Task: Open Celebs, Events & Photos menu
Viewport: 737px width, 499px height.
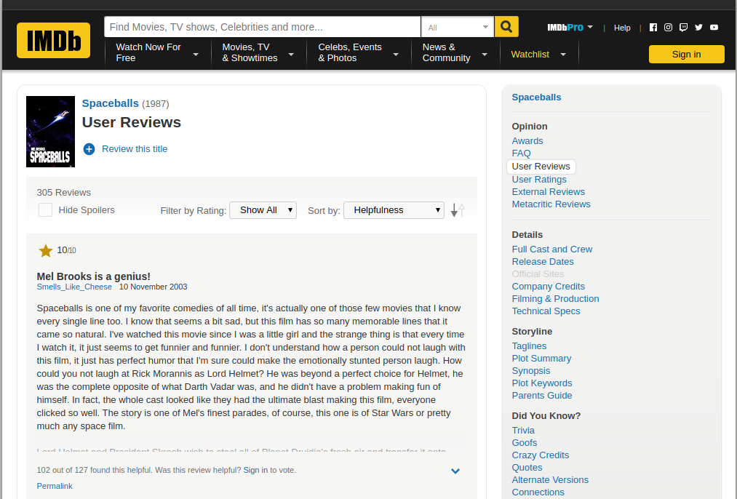Action: pyautogui.click(x=358, y=52)
